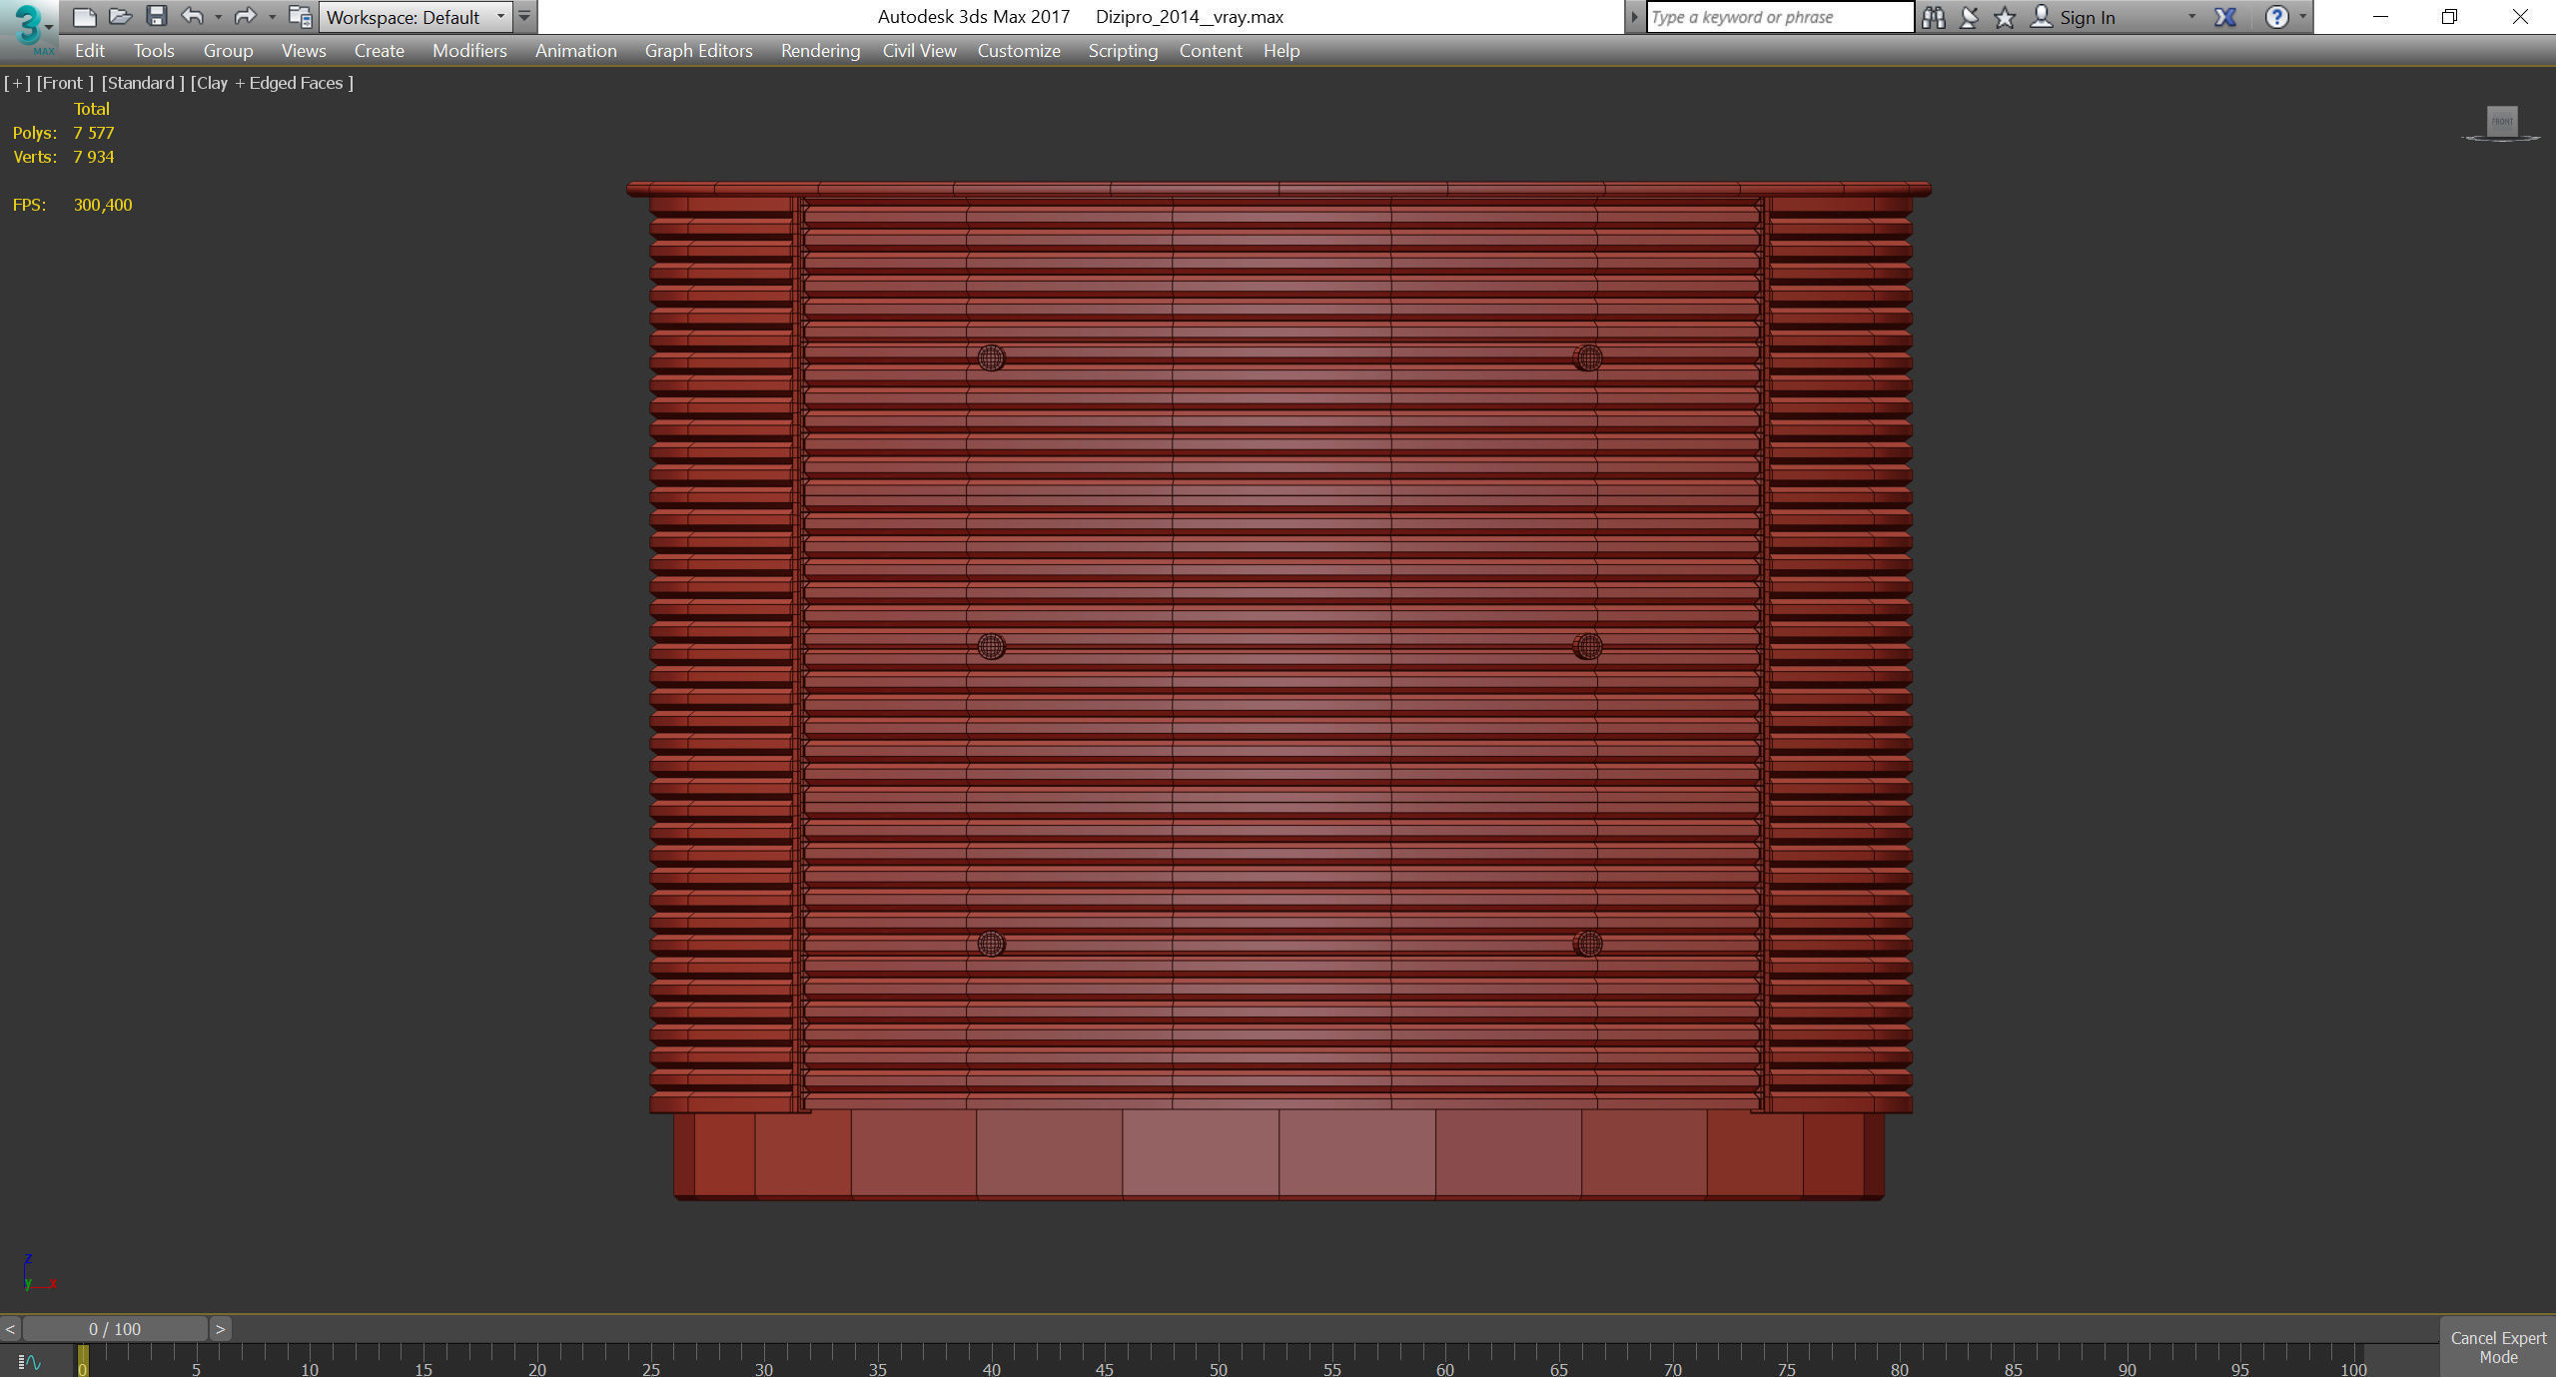Click the Redo arrow icon
The height and width of the screenshot is (1377, 2556).
(x=244, y=16)
